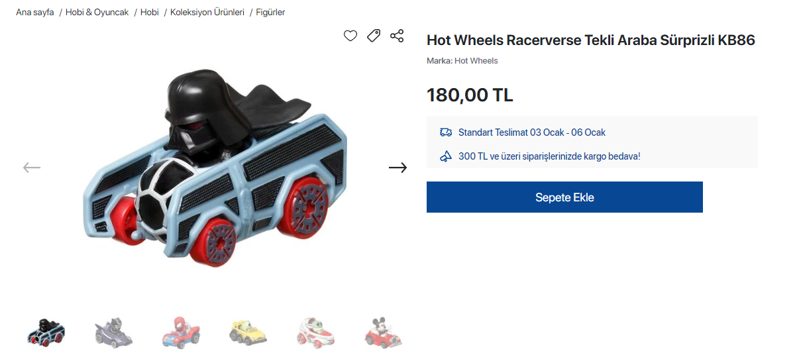Select the Darth Vader car thumbnail
This screenshot has height=363, width=799.
point(46,332)
